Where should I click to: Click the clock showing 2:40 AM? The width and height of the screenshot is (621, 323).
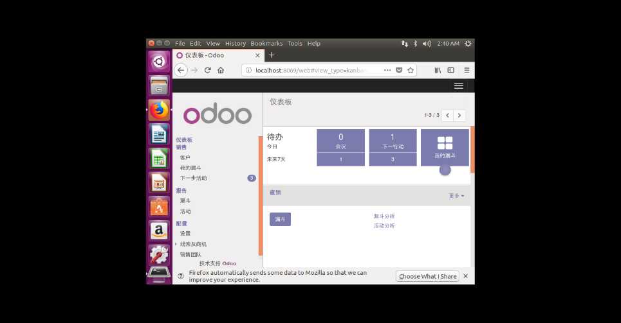[x=448, y=44]
